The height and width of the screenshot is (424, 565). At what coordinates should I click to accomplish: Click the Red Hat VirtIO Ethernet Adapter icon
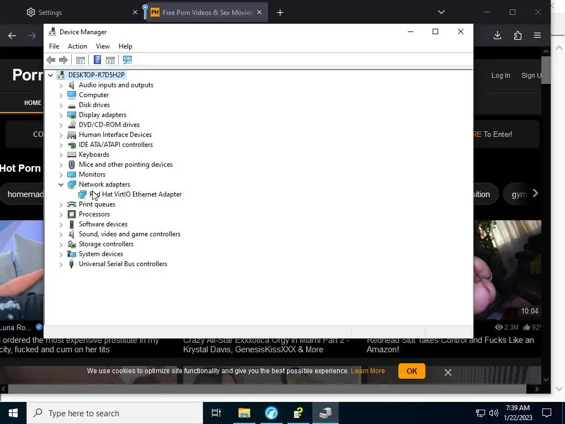(x=83, y=194)
